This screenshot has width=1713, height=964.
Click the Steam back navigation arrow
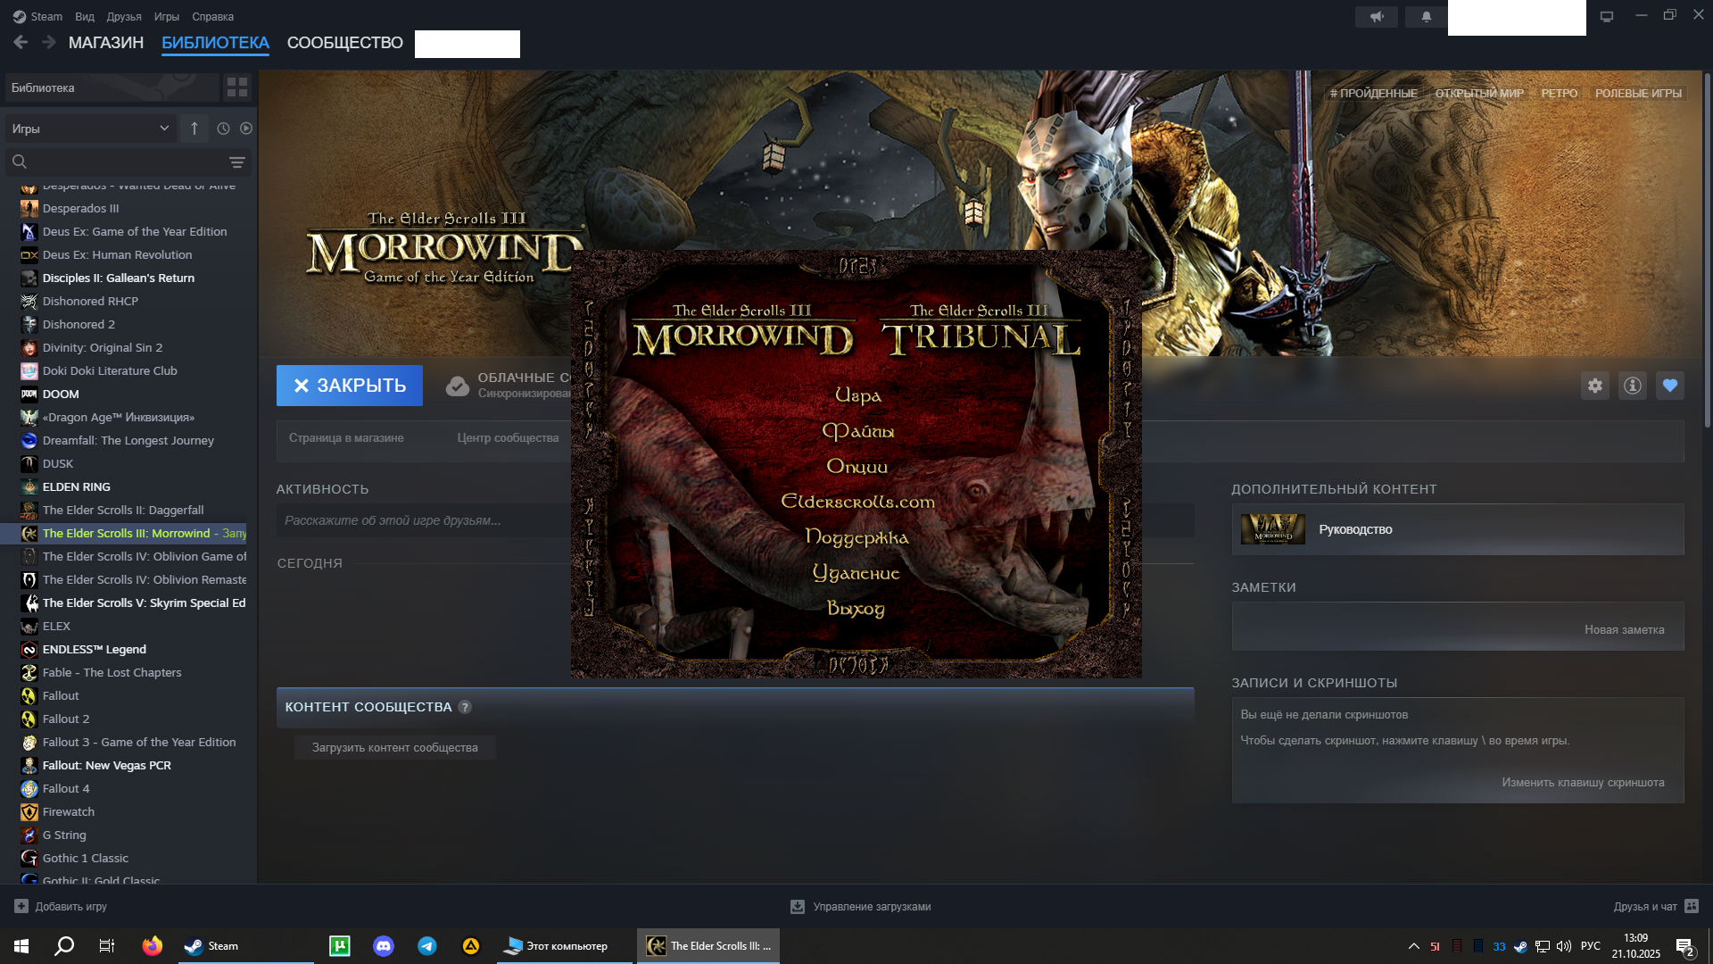pyautogui.click(x=21, y=42)
